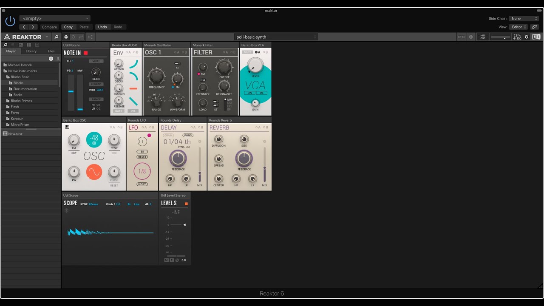Click the ADSR release curve shape
Viewport: 544px width, 306px height.
pyautogui.click(x=133, y=102)
